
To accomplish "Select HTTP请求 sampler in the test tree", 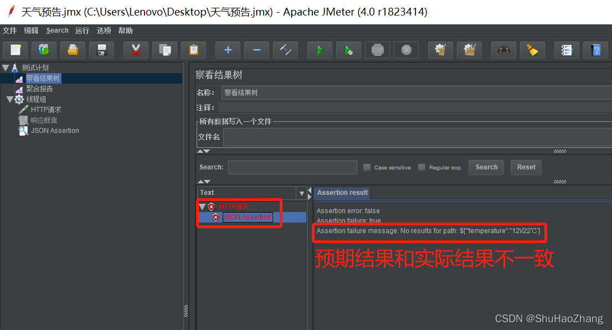I will 46,110.
